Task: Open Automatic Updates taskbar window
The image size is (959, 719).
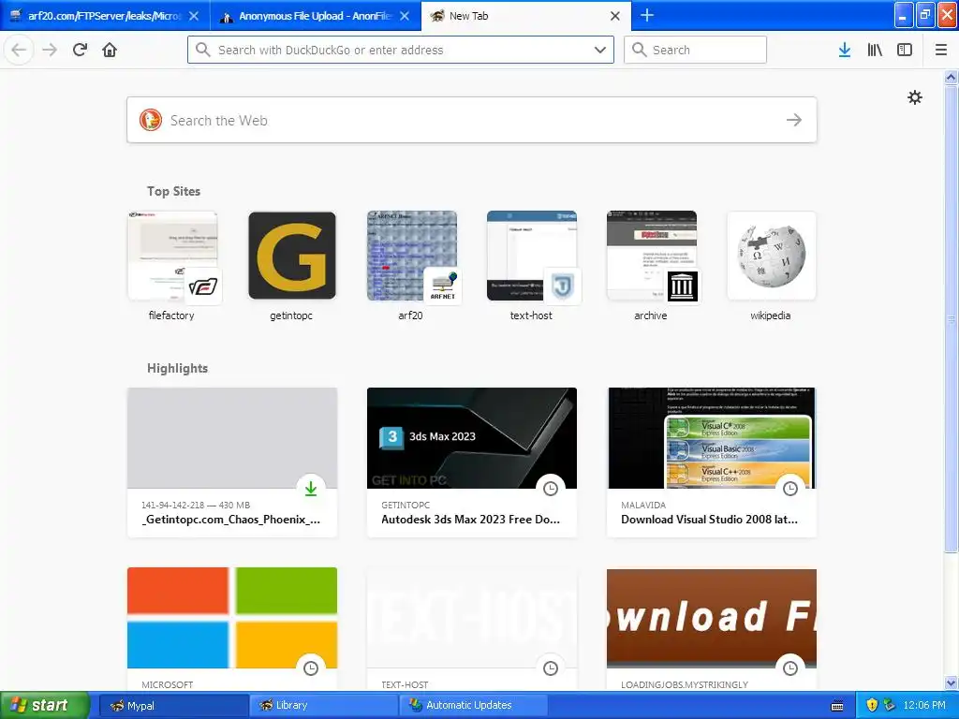Action: (474, 706)
